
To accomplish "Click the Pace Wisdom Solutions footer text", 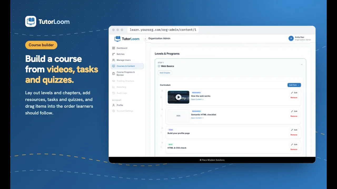I will pyautogui.click(x=212, y=160).
